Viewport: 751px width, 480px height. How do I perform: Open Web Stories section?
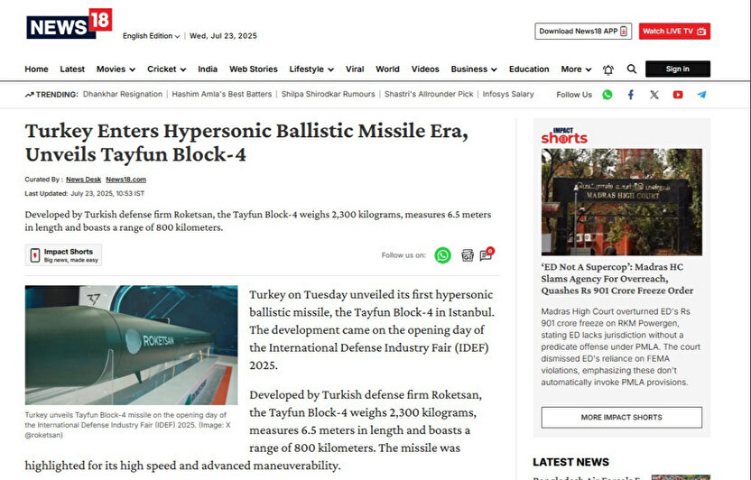pos(254,69)
